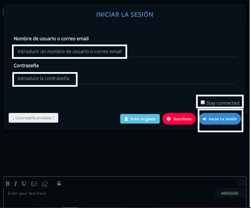Click the insert image icon
251x208 pixels.
pyautogui.click(x=34, y=184)
